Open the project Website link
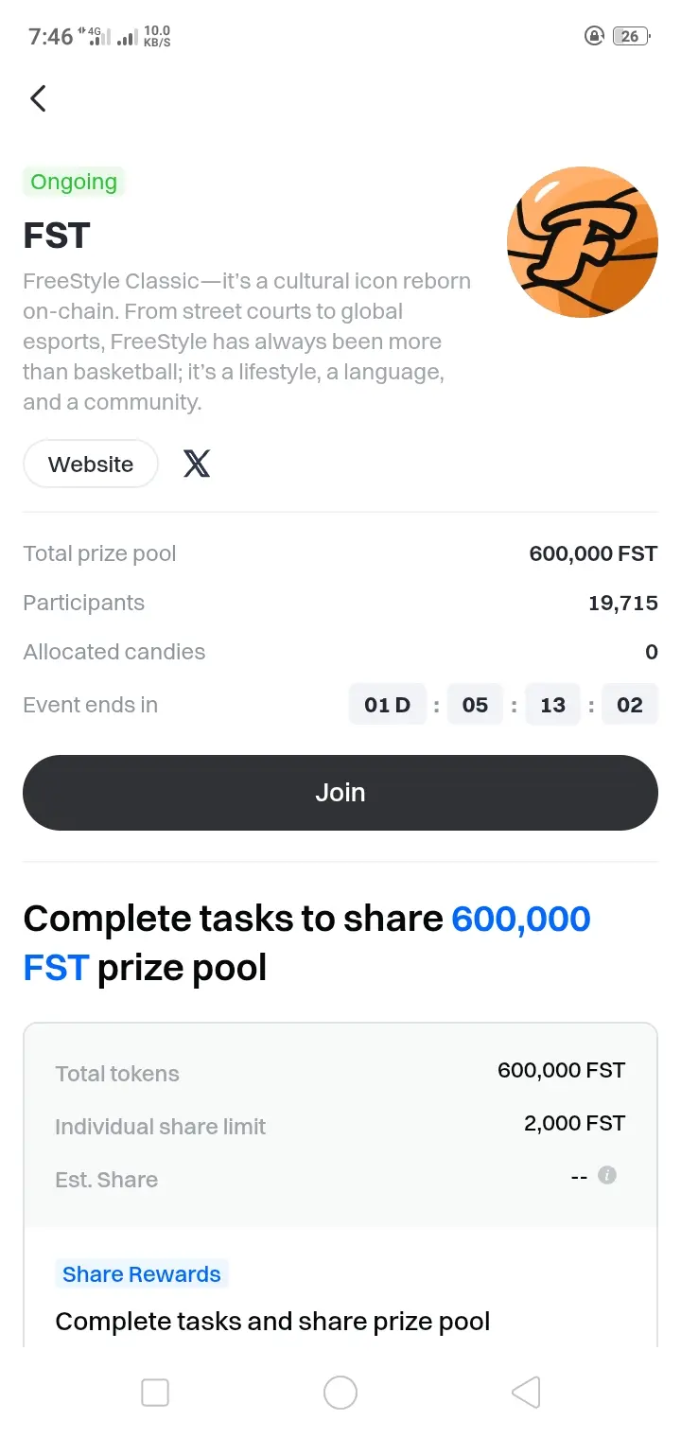The height and width of the screenshot is (1438, 681). 91,464
